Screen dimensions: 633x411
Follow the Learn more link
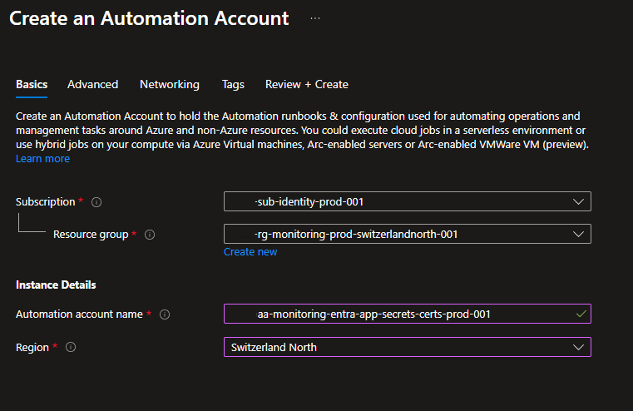click(42, 159)
